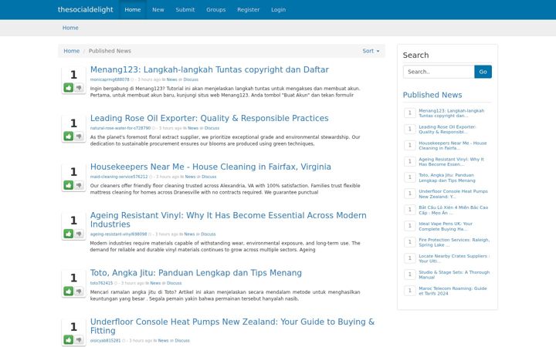Image resolution: width=556 pixels, height=347 pixels.
Task: Downvote the Leading Rose Oil Exporter post
Action: [79, 136]
